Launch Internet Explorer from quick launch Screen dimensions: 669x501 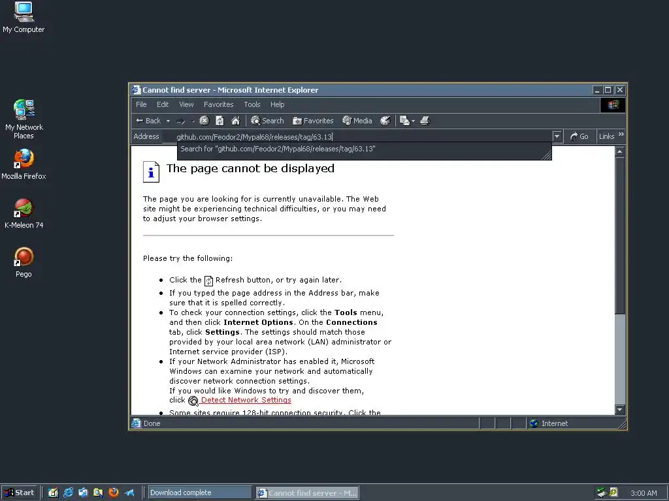pyautogui.click(x=68, y=493)
